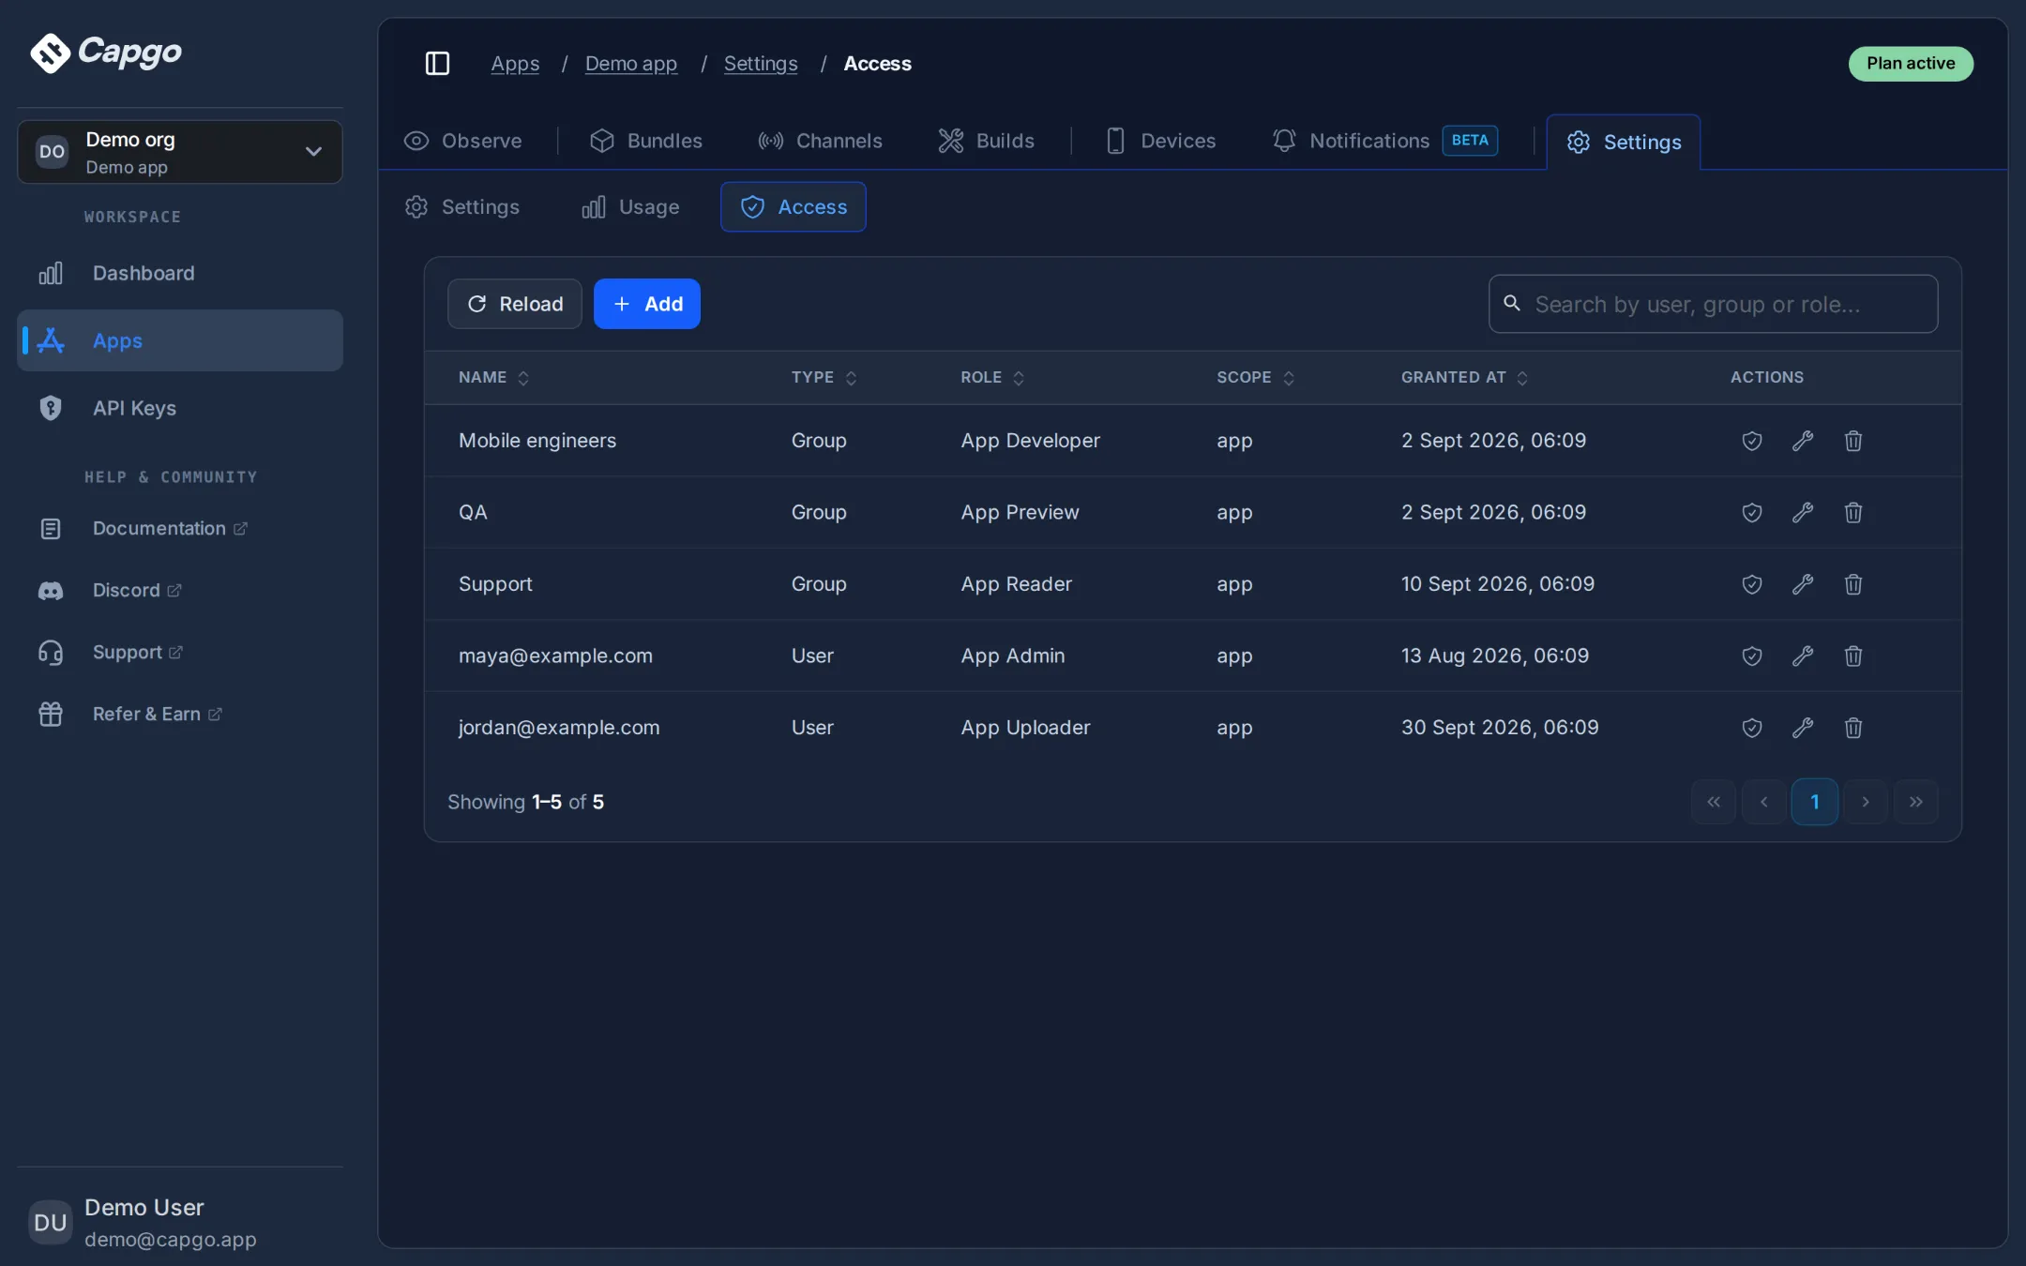Viewport: 2026px width, 1266px height.
Task: Edit role wrench for maya@example.com
Action: (x=1802, y=656)
